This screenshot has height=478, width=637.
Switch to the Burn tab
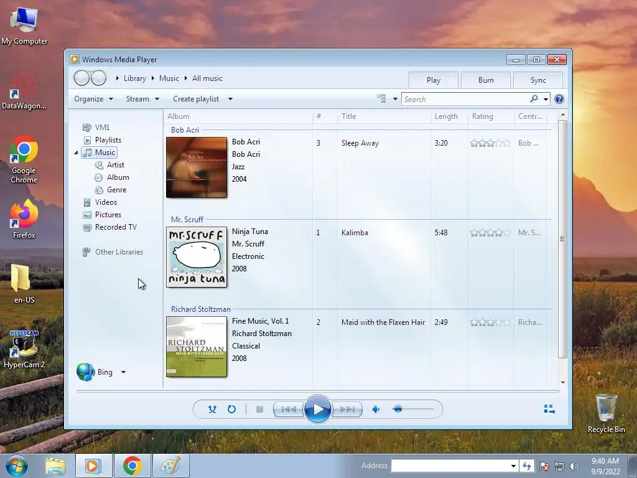pyautogui.click(x=486, y=80)
